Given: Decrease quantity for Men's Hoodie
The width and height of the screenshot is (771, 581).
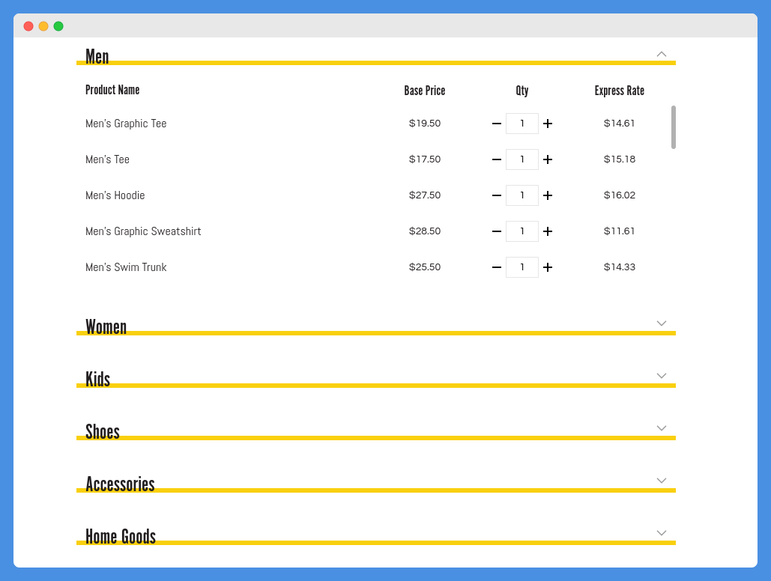Looking at the screenshot, I should [497, 195].
